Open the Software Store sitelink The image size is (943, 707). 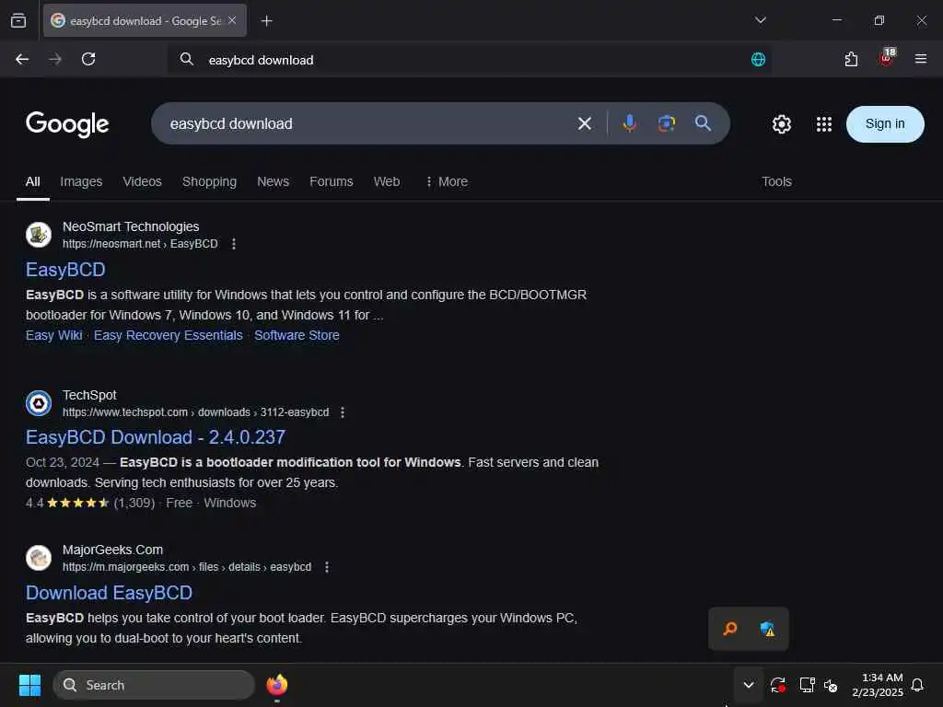pos(297,335)
